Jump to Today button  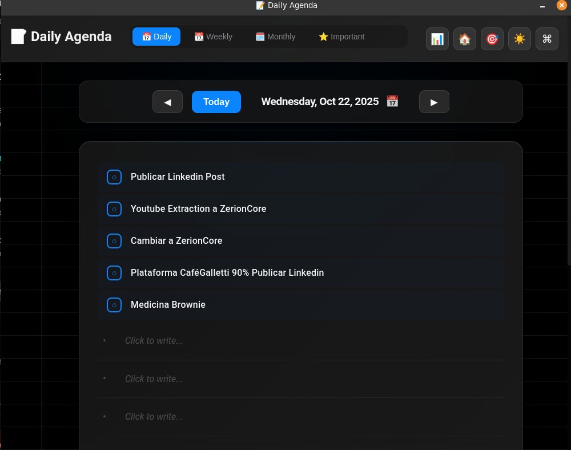[216, 102]
